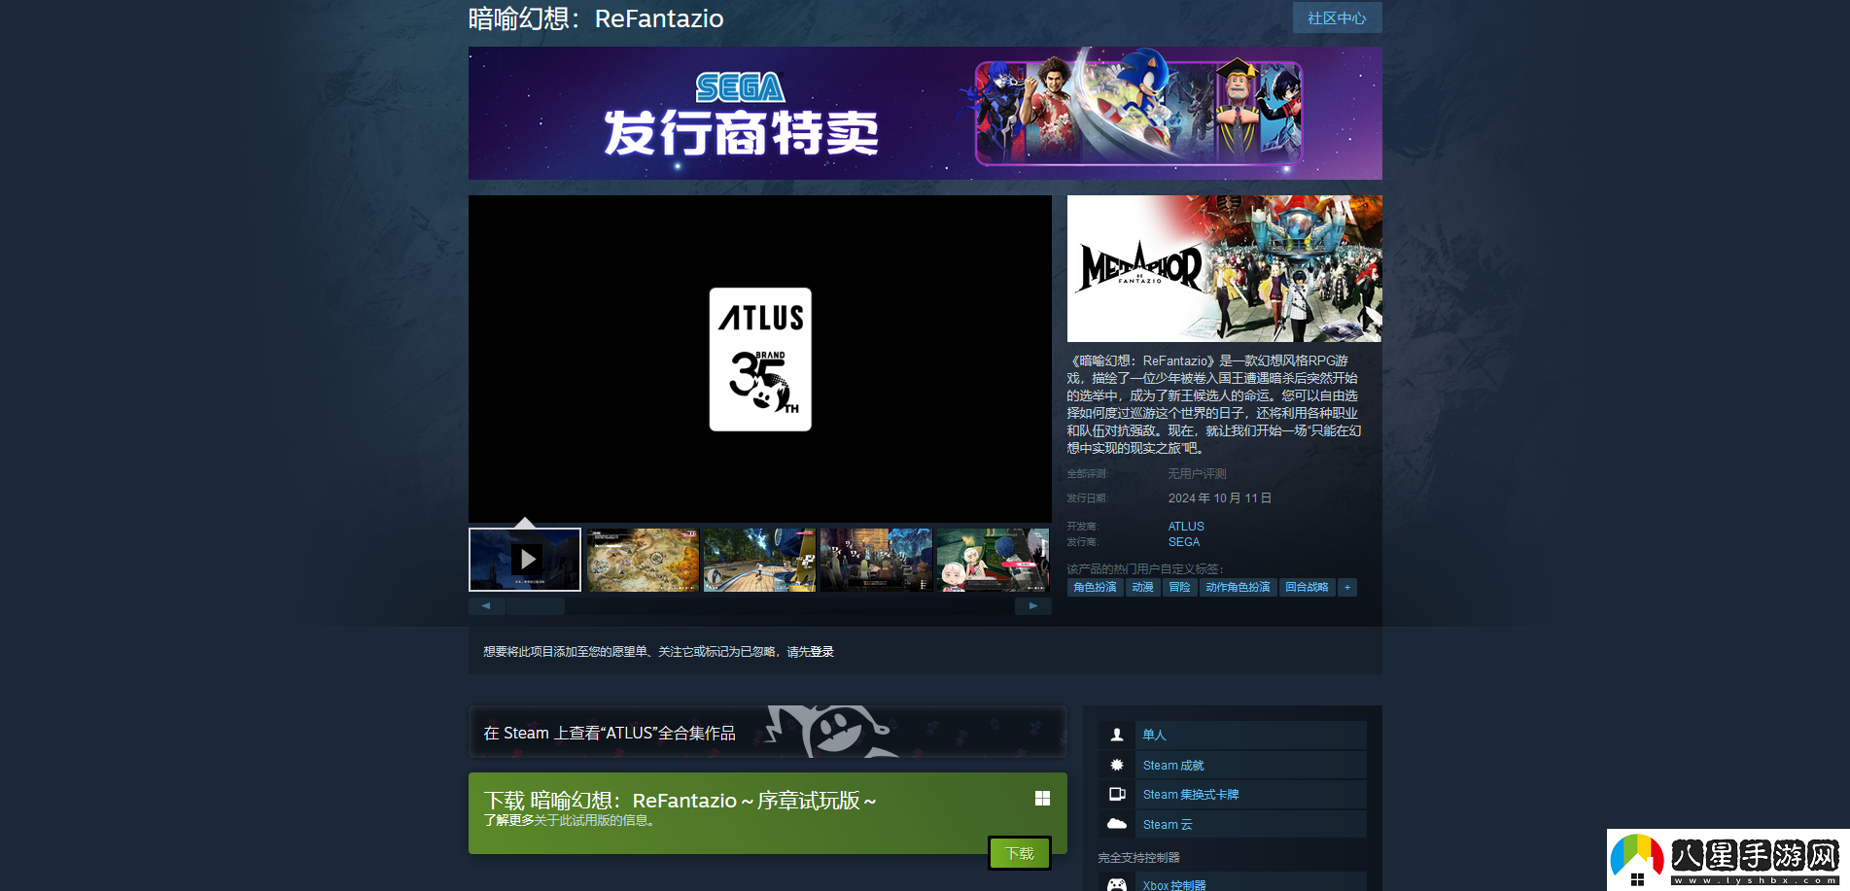Click the Steam trading cards icon
The height and width of the screenshot is (891, 1850).
point(1117,794)
